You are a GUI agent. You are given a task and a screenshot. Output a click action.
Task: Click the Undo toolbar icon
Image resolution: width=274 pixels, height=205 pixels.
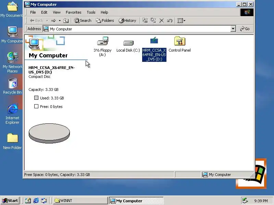170,20
